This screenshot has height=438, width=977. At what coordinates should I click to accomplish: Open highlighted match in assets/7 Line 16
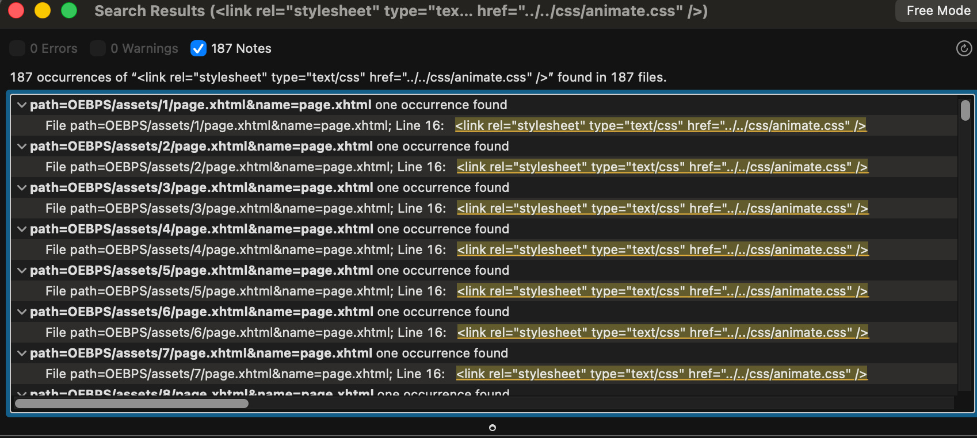pos(662,374)
